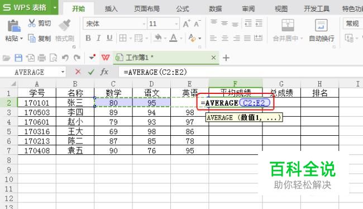The image size is (363, 209).
Task: Open the Paste dropdown arrow
Action: coord(22,38)
